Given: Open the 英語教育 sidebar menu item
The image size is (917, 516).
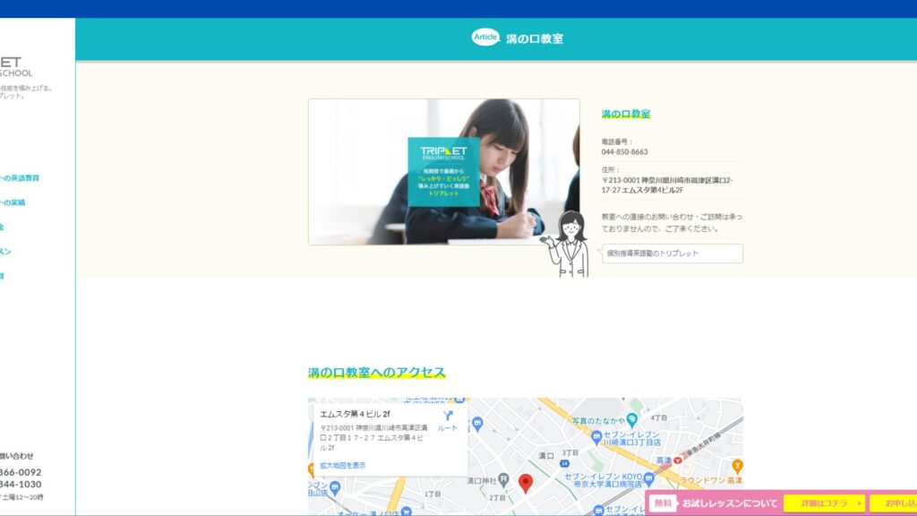Looking at the screenshot, I should tap(20, 178).
